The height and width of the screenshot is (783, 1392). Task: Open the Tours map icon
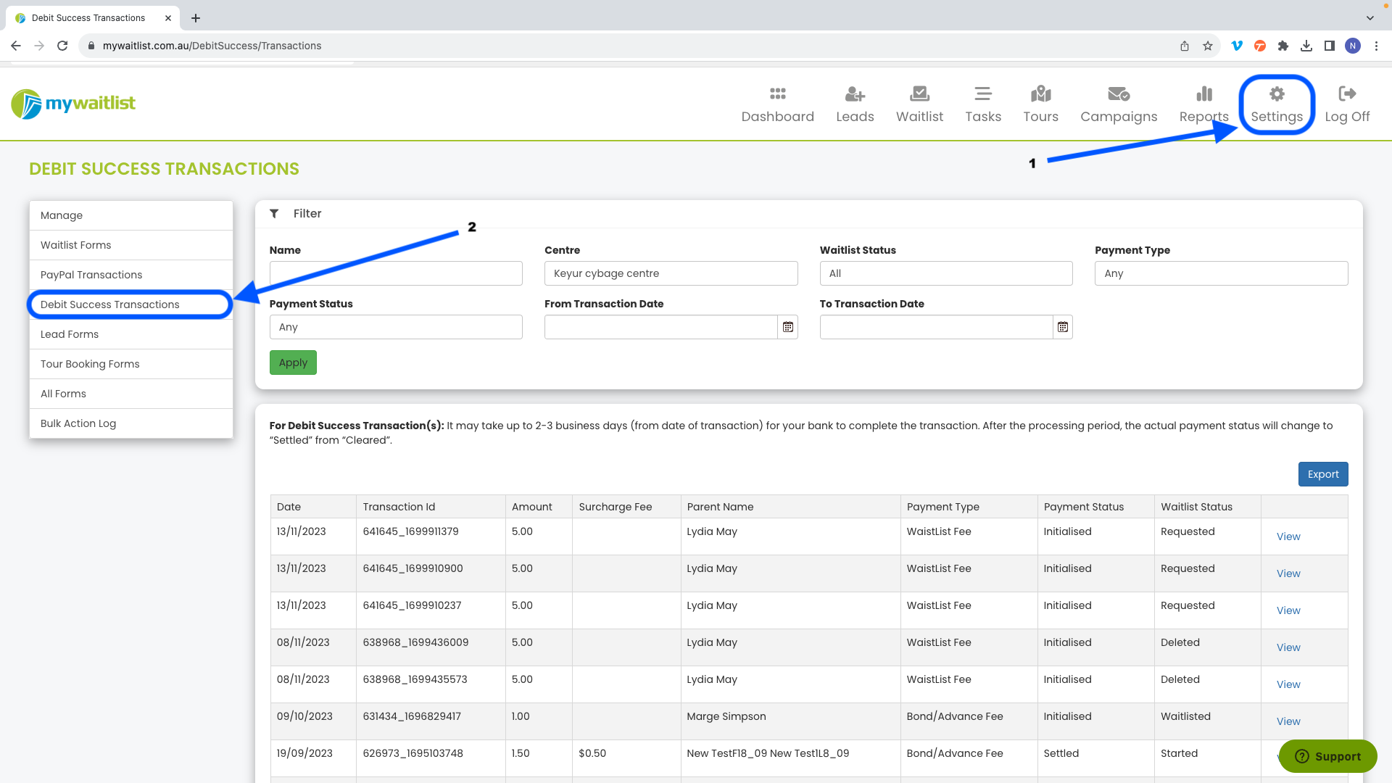click(x=1040, y=94)
